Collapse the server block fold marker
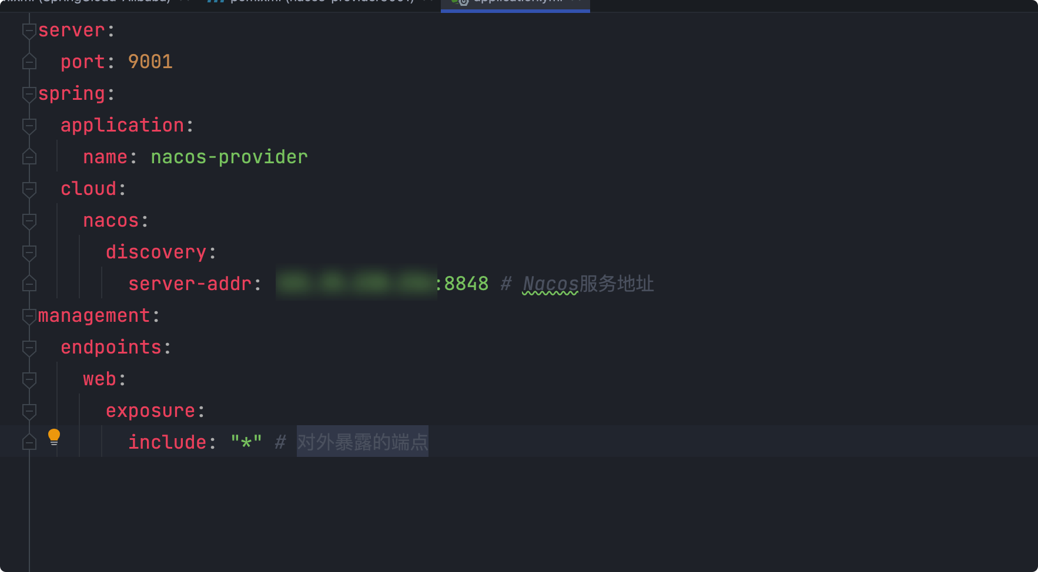 [x=29, y=31]
